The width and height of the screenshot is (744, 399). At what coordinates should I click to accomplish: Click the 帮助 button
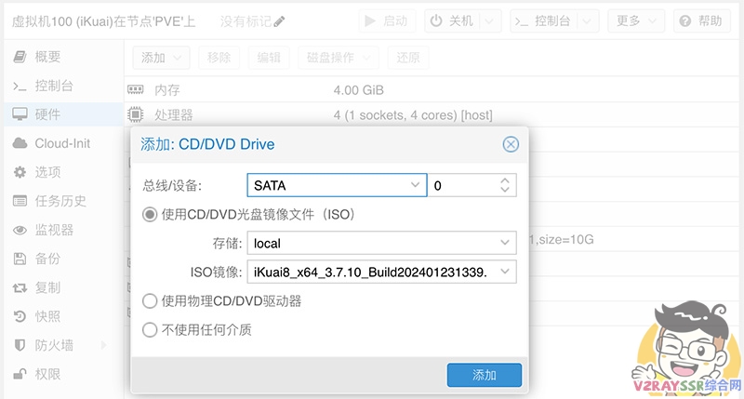[x=702, y=20]
